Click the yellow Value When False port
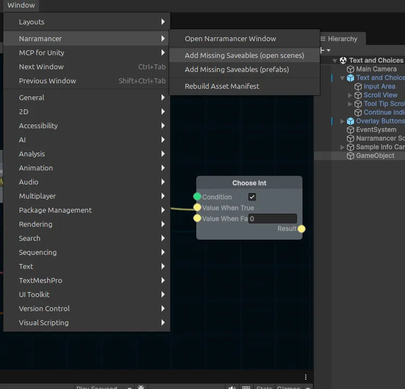Viewport: 405px width, 389px height. pos(197,218)
